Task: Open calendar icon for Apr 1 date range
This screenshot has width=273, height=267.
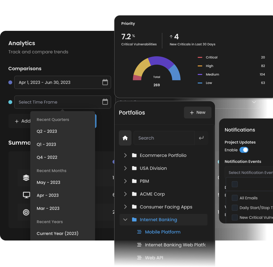Action: click(105, 82)
